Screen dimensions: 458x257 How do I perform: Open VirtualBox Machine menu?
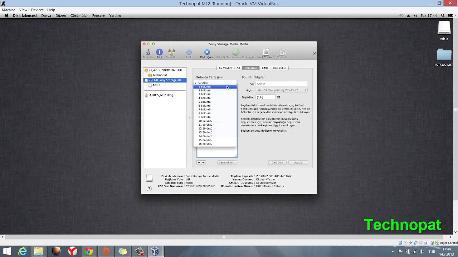pyautogui.click(x=9, y=10)
